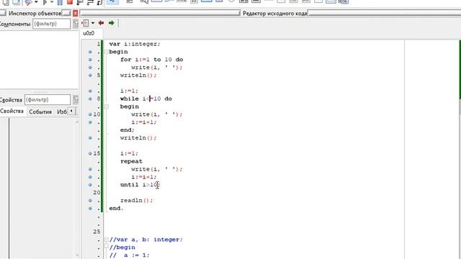Jump forward with the green arrow

pos(111,23)
